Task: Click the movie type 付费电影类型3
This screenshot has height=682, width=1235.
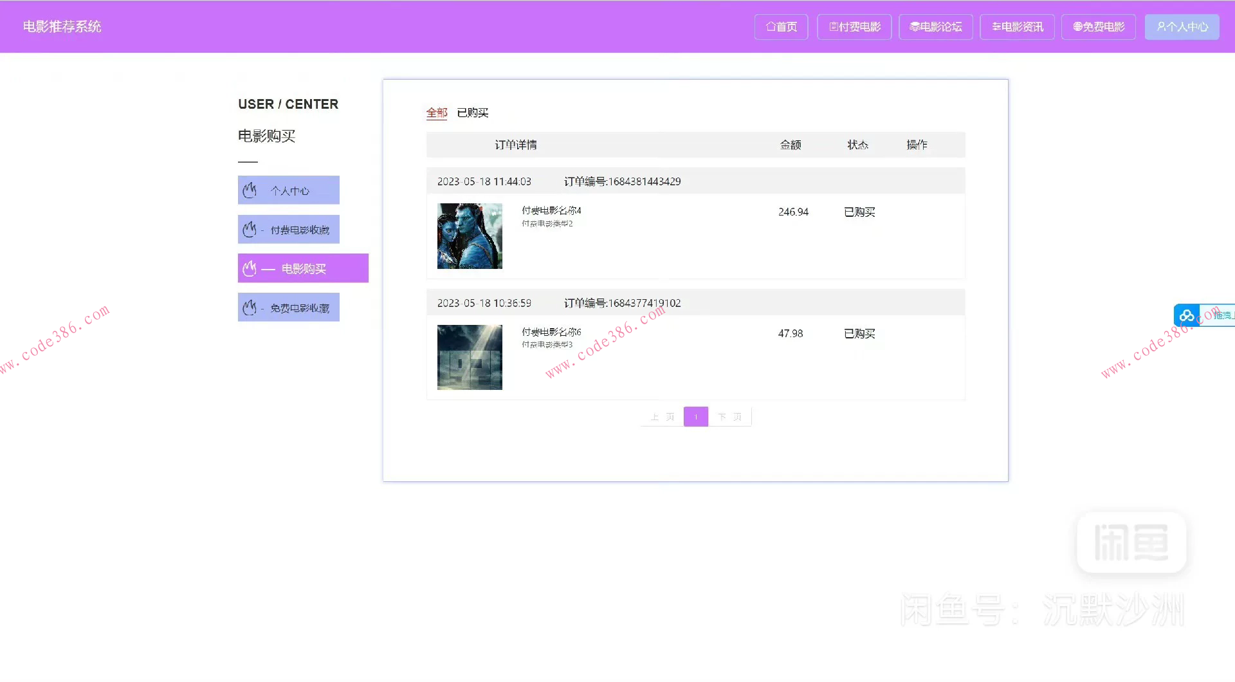Action: (x=547, y=344)
